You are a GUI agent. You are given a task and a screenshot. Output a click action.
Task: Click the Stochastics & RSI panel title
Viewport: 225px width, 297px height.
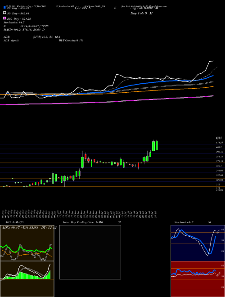click(x=193, y=222)
